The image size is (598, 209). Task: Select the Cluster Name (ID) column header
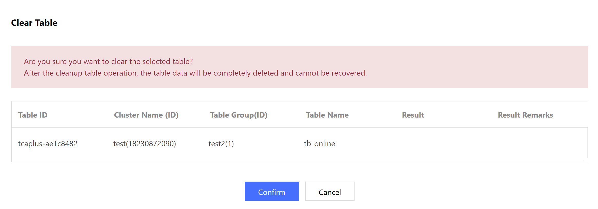click(x=146, y=115)
